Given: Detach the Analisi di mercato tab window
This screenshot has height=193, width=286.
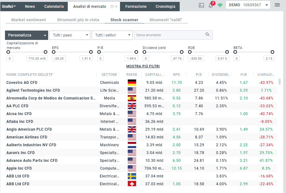Looking at the screenshot, I should point(112,7).
